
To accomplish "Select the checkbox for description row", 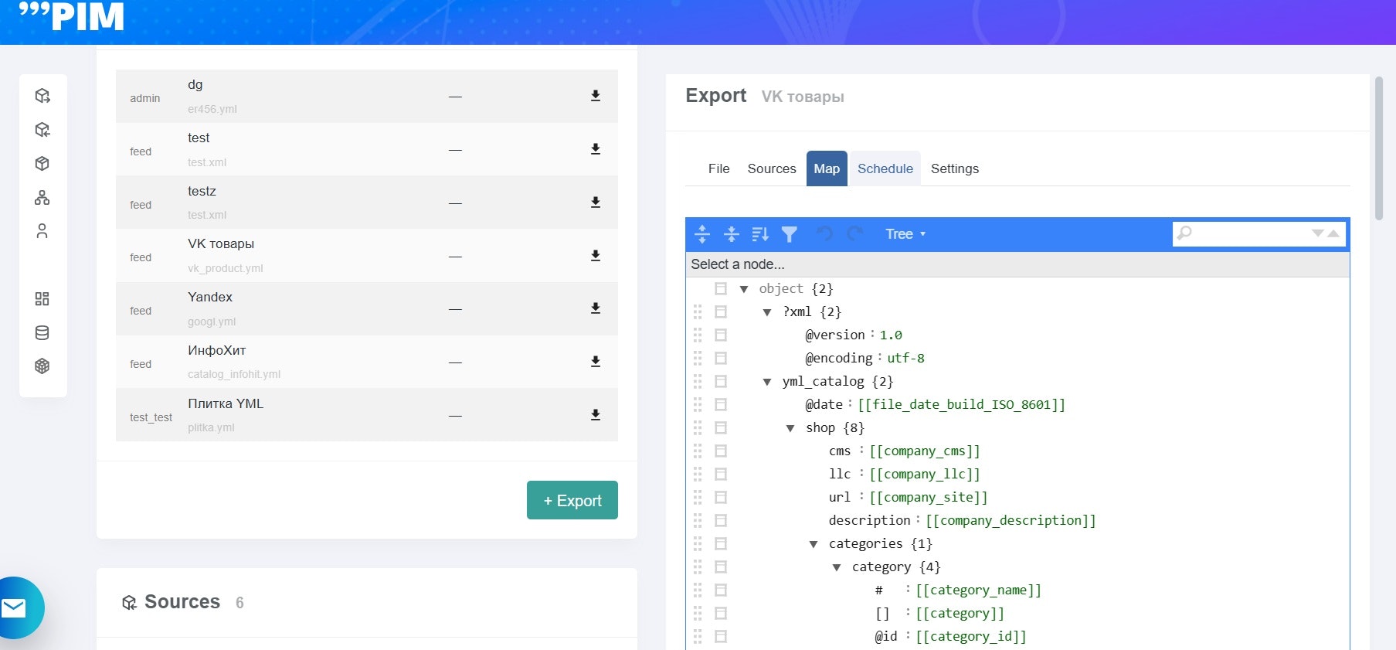I will [x=721, y=520].
